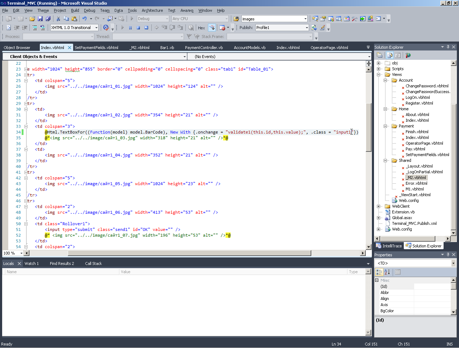Switch to the IntelliTrace panel tab
Screen dimensions: 459x348
(x=389, y=246)
